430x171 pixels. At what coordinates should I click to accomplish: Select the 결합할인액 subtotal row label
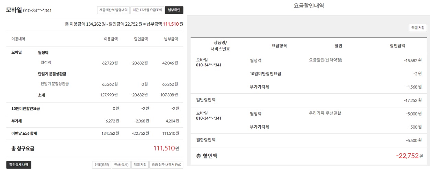pyautogui.click(x=206, y=140)
